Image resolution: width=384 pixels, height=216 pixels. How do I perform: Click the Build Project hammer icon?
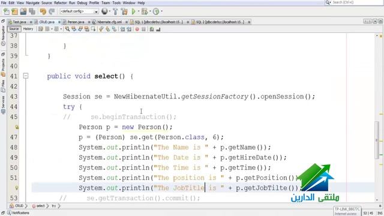point(115,11)
